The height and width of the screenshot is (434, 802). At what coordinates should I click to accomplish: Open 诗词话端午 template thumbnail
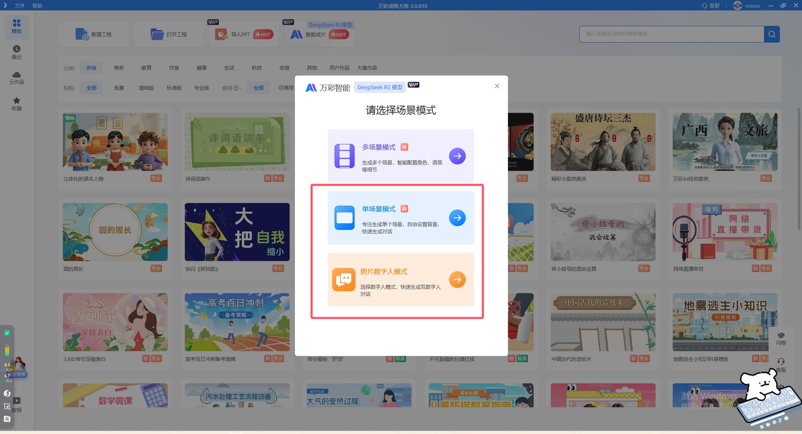[x=237, y=142]
